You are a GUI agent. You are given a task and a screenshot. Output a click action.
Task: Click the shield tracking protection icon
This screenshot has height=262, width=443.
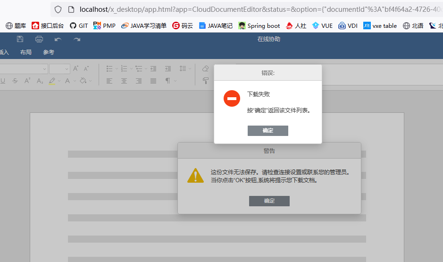point(58,9)
